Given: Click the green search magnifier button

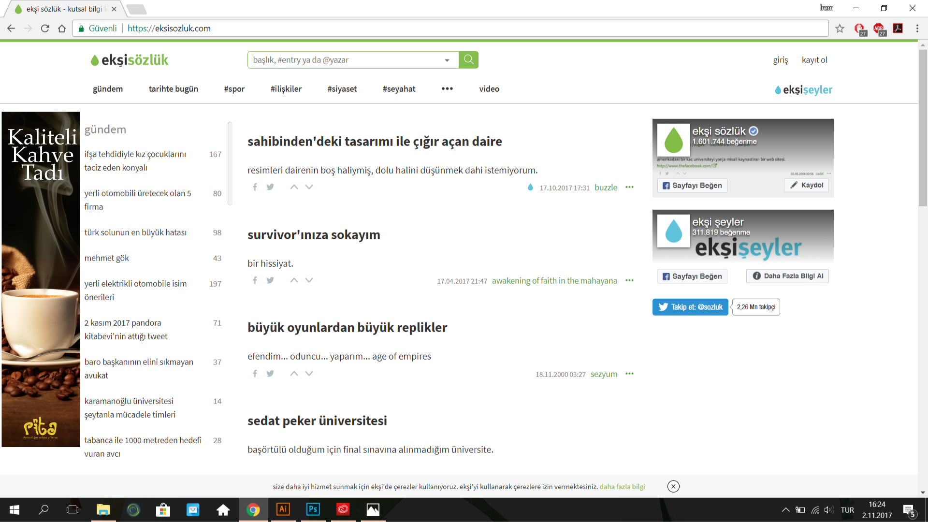Looking at the screenshot, I should pyautogui.click(x=468, y=59).
